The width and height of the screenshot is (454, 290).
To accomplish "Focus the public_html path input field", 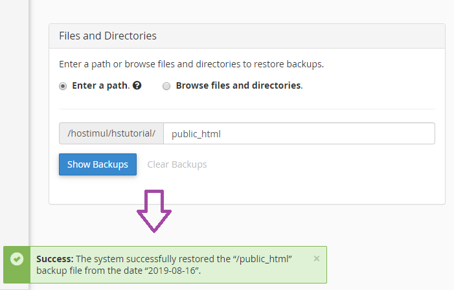I will (x=298, y=133).
